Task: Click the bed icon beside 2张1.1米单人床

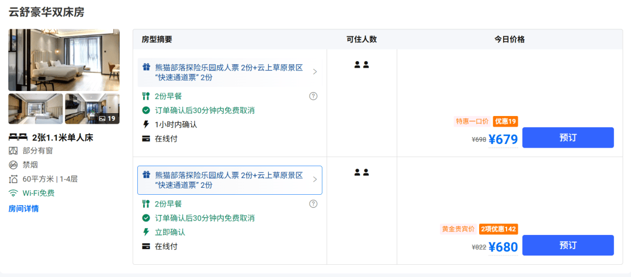Action: click(18, 138)
